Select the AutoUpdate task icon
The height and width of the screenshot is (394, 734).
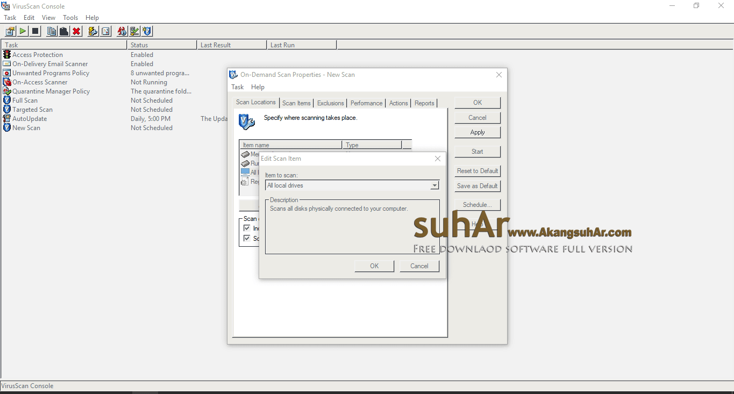(x=7, y=118)
